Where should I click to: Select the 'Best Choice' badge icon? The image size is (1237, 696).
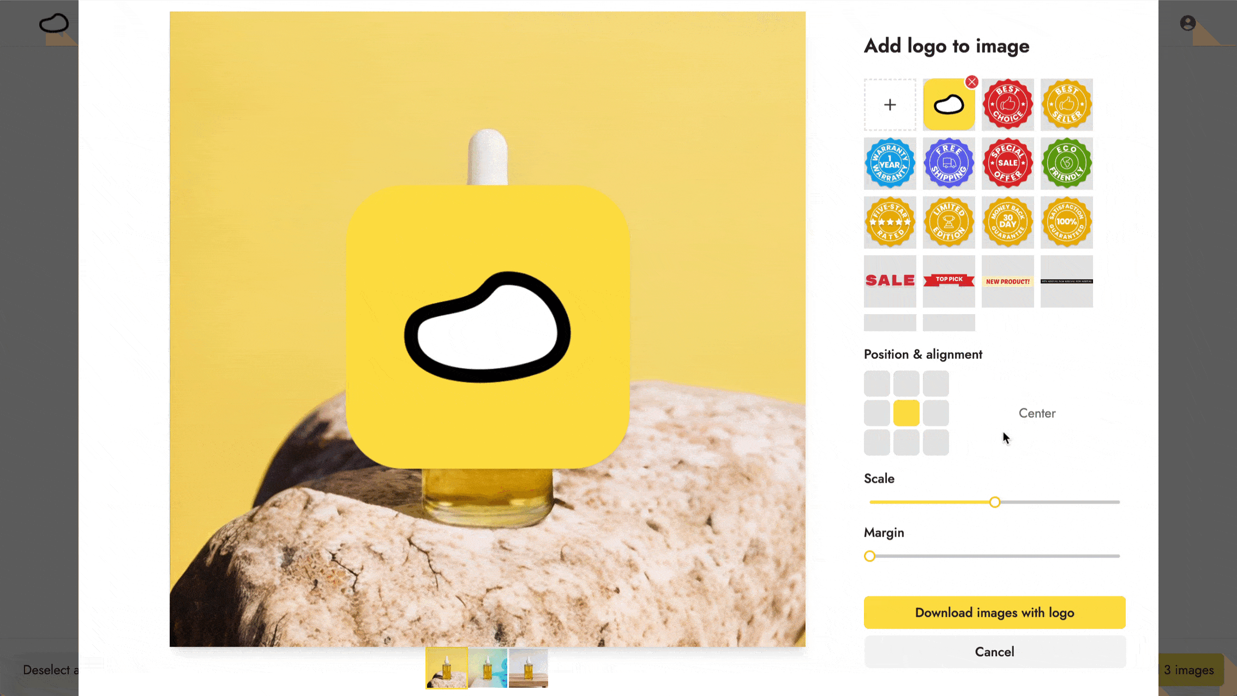click(1007, 104)
